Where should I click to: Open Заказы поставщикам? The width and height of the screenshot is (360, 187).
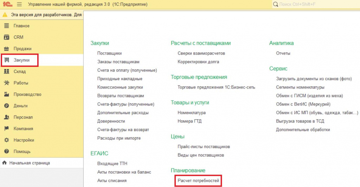[x=118, y=62]
